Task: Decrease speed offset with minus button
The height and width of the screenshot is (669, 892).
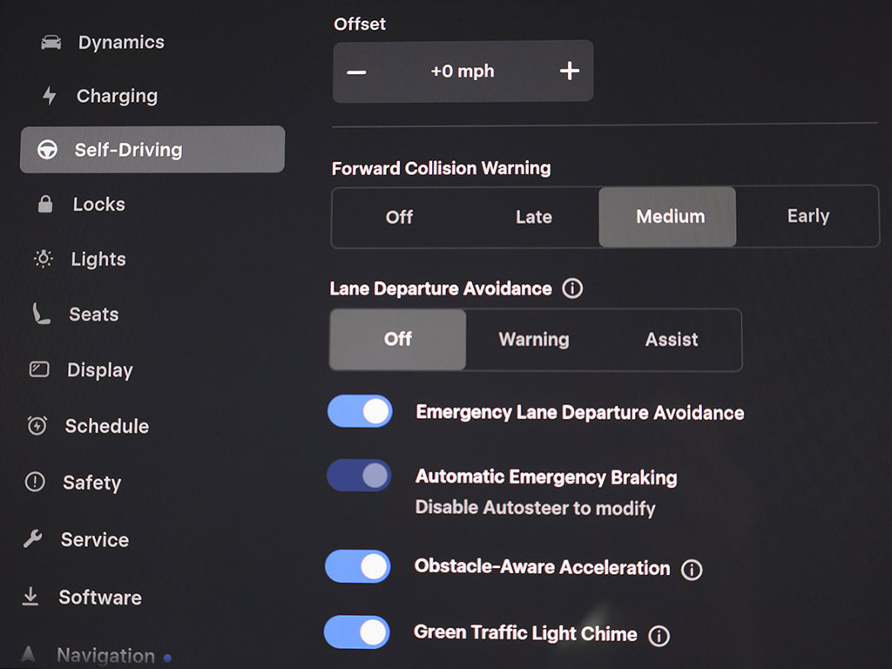Action: point(356,71)
